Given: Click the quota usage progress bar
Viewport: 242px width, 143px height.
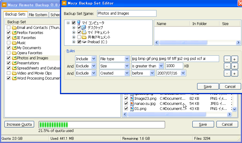Looking at the screenshot, I should point(102,125).
